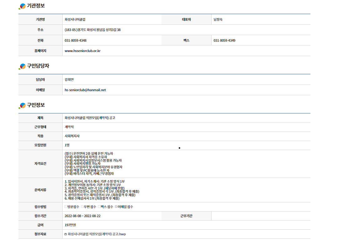Screen dimensions: 353x240
Task: Click the 기관정보 heading text
Action: tap(36, 6)
